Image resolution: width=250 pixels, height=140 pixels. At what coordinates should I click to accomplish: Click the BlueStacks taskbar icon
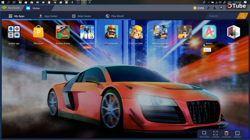pos(84,2)
